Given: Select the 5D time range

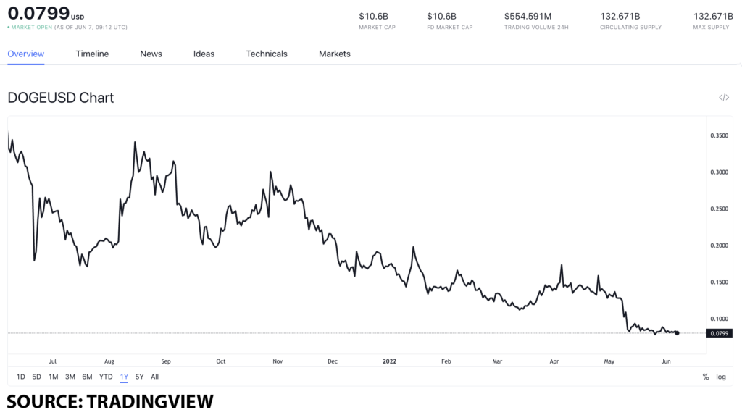Looking at the screenshot, I should point(36,377).
